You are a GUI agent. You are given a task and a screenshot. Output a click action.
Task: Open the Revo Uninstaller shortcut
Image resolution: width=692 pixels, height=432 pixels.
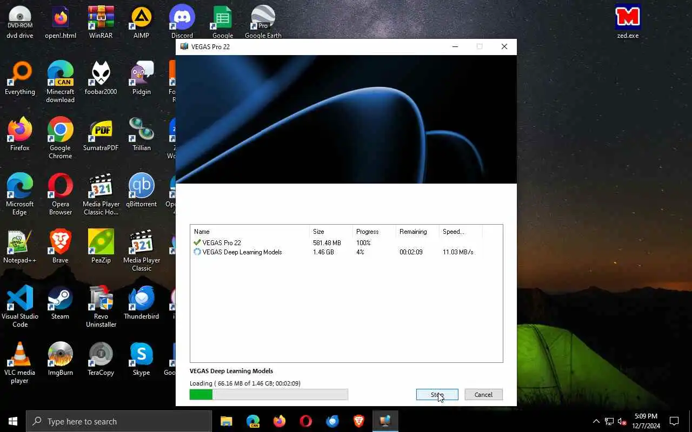[x=101, y=307]
